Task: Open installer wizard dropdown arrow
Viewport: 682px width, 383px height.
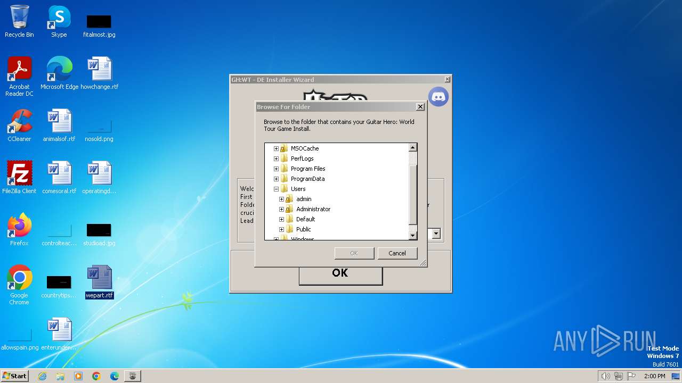Action: 436,234
